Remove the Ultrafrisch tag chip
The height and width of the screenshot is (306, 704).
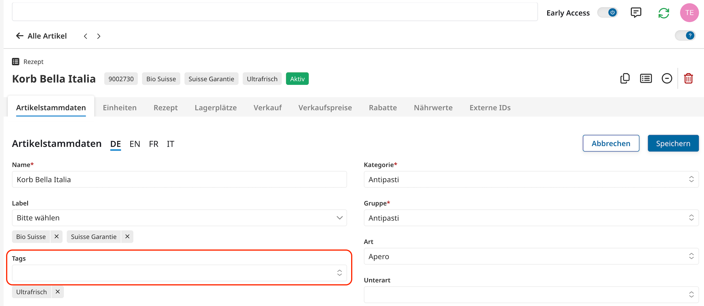58,292
